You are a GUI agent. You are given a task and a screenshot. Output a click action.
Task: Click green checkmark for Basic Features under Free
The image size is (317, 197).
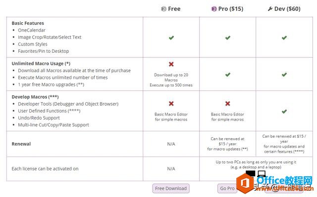(171, 38)
